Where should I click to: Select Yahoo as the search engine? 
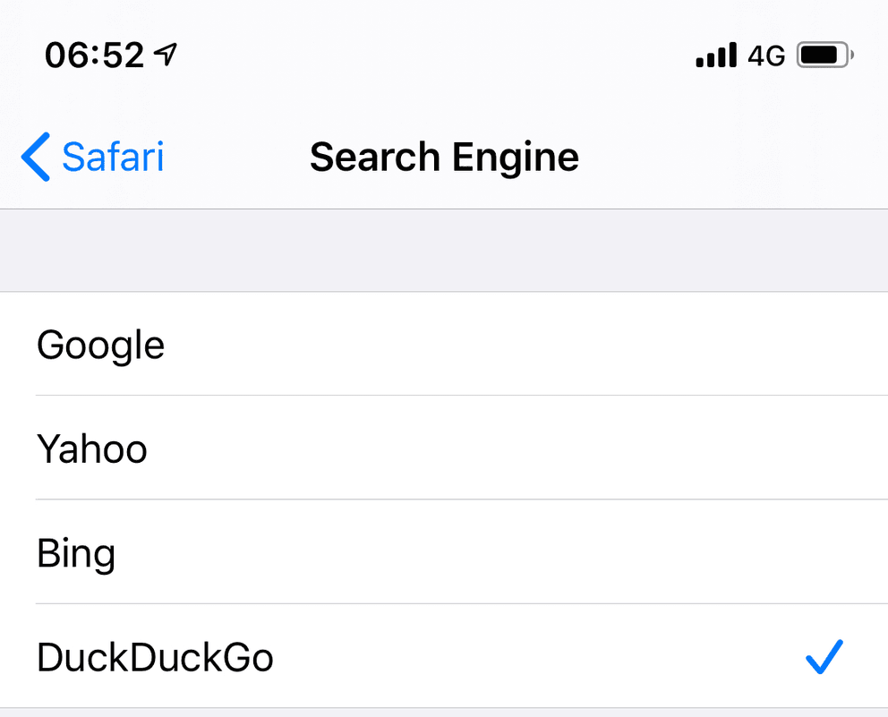(92, 448)
